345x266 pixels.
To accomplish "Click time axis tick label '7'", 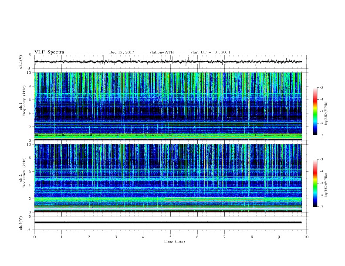I will (x=225, y=237).
